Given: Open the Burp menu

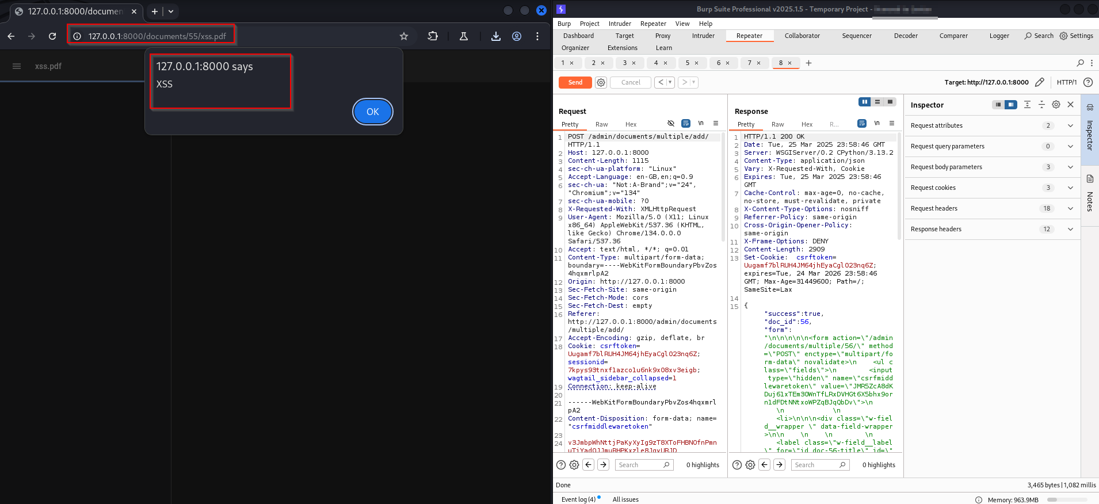Looking at the screenshot, I should (x=564, y=24).
